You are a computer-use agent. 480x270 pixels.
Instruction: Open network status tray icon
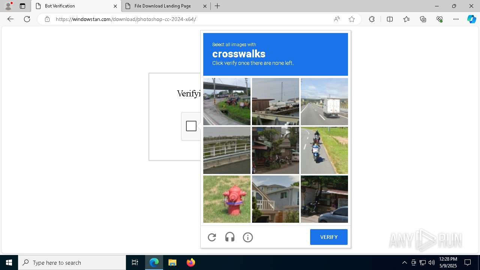[423, 262]
